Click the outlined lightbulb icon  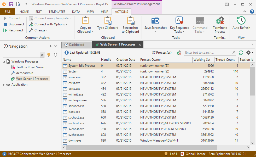55,55
